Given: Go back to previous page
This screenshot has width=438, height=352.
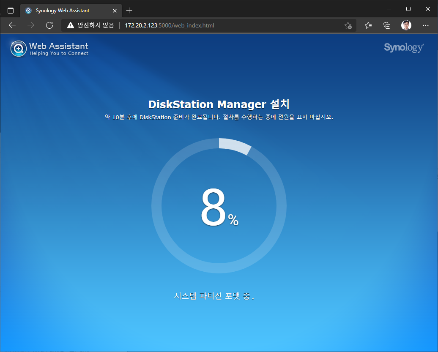Looking at the screenshot, I should pyautogui.click(x=12, y=25).
